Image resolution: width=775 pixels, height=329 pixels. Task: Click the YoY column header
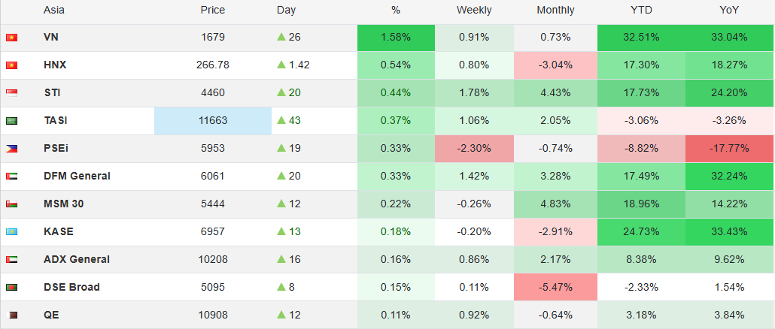pos(729,11)
